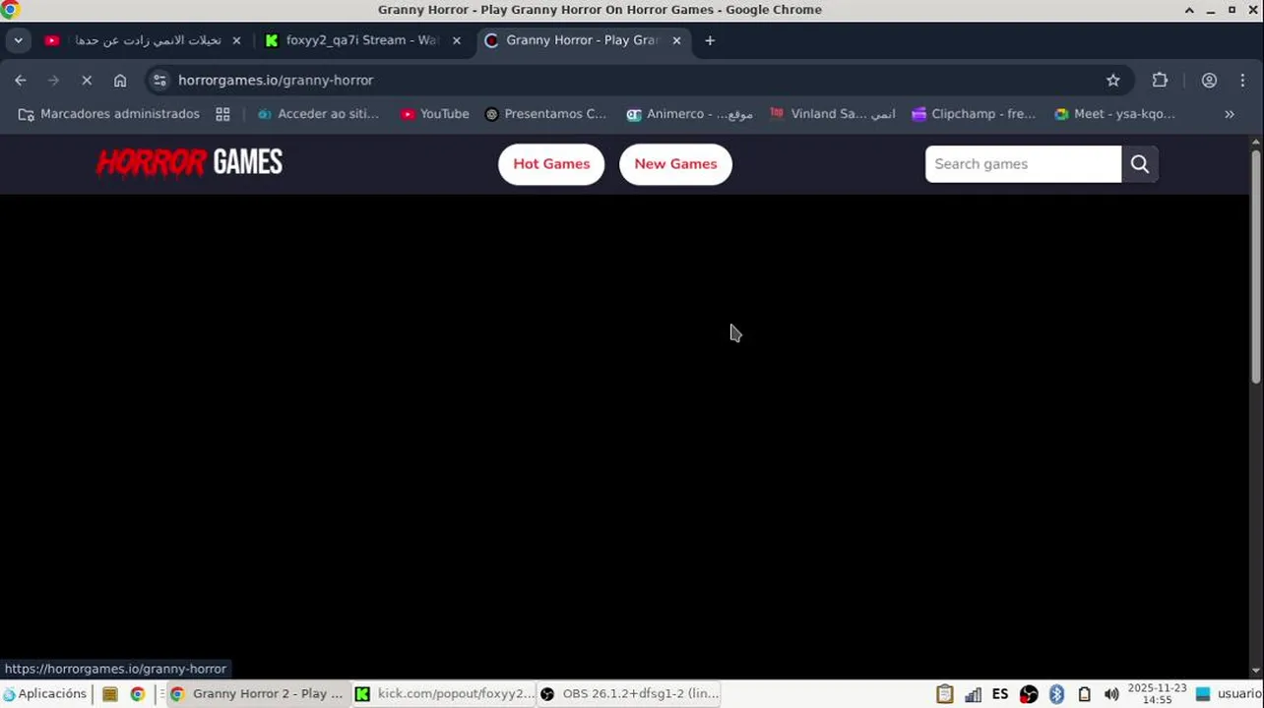Open the Presentamos C... bookmark
The height and width of the screenshot is (708, 1264).
[546, 114]
